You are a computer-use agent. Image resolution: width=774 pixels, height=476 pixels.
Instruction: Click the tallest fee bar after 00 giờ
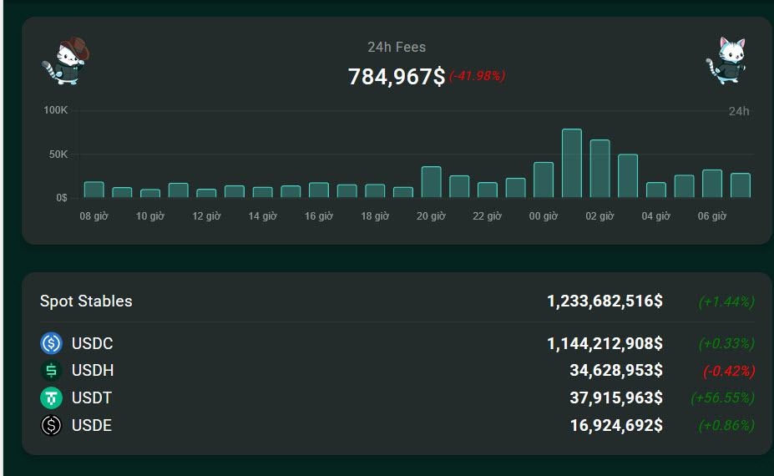click(572, 164)
